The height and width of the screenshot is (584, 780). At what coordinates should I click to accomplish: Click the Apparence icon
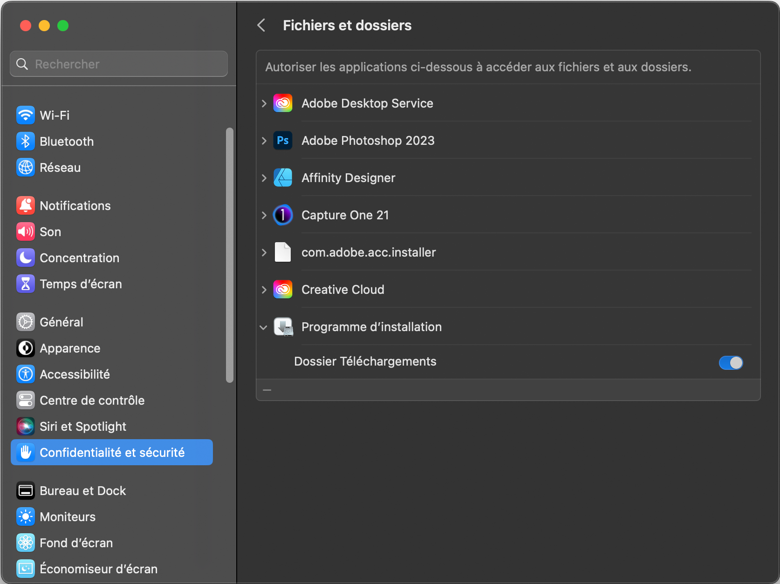pyautogui.click(x=26, y=348)
